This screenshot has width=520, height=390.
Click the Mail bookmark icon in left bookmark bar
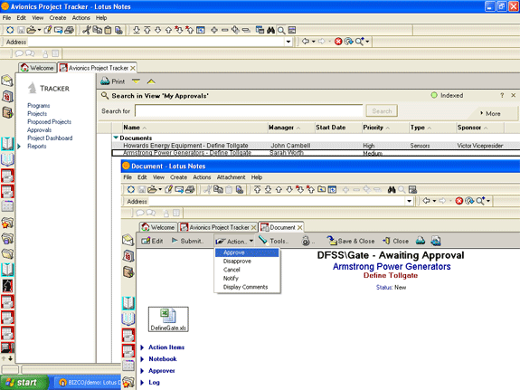click(x=7, y=81)
